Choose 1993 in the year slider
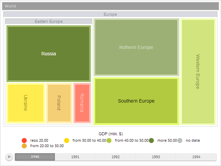 click(156, 157)
